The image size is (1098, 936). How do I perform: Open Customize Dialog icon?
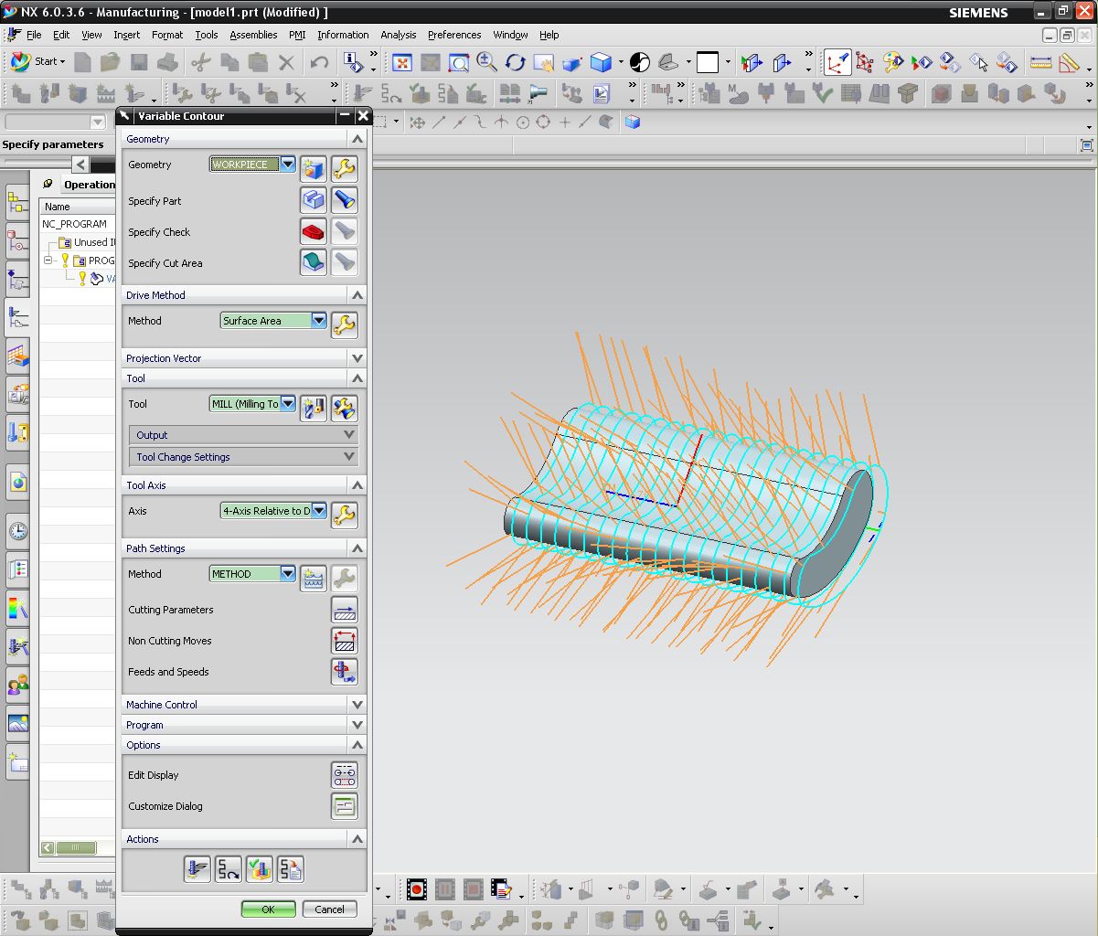pyautogui.click(x=345, y=806)
